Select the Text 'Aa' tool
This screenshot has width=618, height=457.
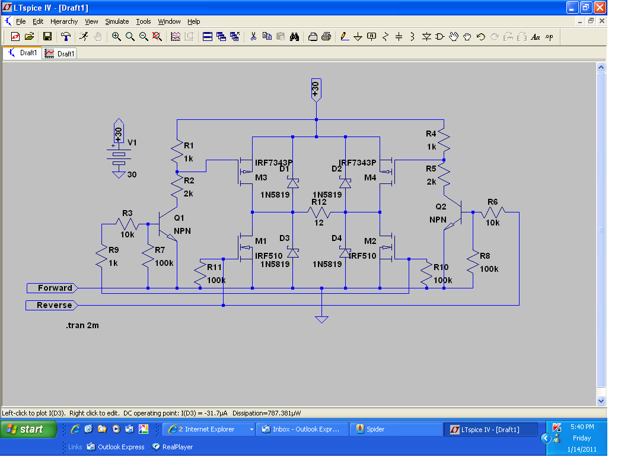pyautogui.click(x=535, y=37)
